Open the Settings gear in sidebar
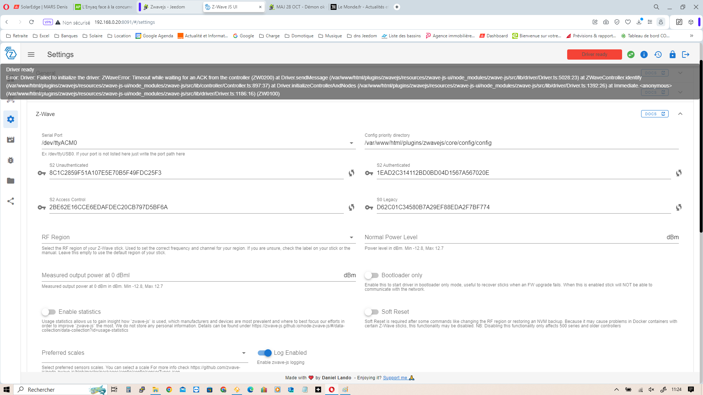Image resolution: width=703 pixels, height=395 pixels. [x=11, y=119]
